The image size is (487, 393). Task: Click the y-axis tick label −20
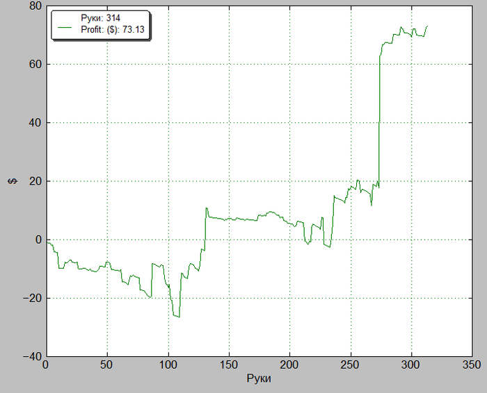(32, 298)
